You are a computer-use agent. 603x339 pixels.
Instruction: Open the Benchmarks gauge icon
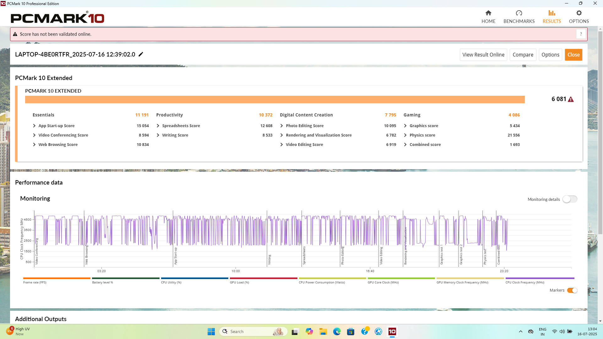click(519, 13)
